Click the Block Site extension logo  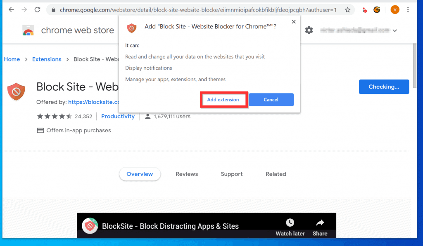pos(16,92)
